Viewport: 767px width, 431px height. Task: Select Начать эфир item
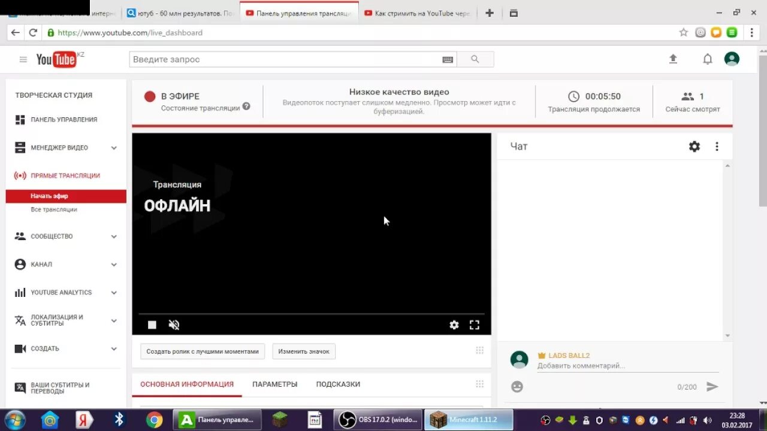coord(66,196)
